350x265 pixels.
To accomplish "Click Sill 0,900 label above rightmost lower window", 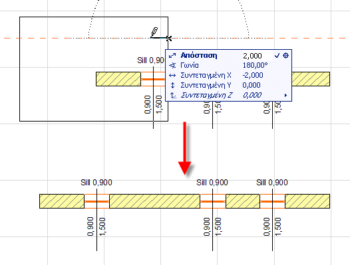I will [272, 183].
